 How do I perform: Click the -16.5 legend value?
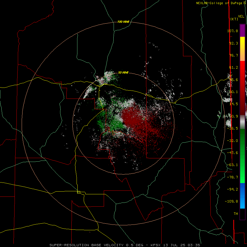(x=232, y=128)
